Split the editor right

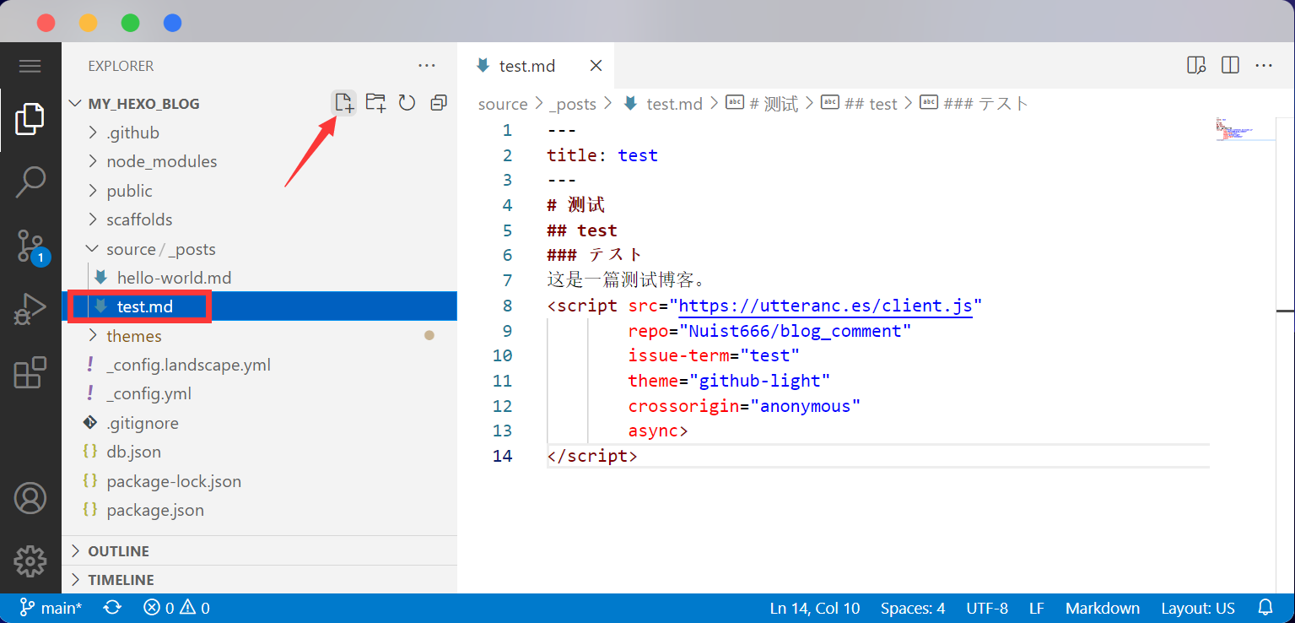1230,65
